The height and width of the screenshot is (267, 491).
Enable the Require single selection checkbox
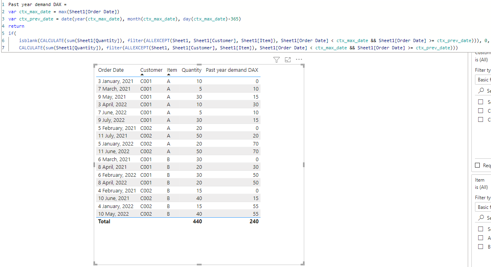point(477,165)
